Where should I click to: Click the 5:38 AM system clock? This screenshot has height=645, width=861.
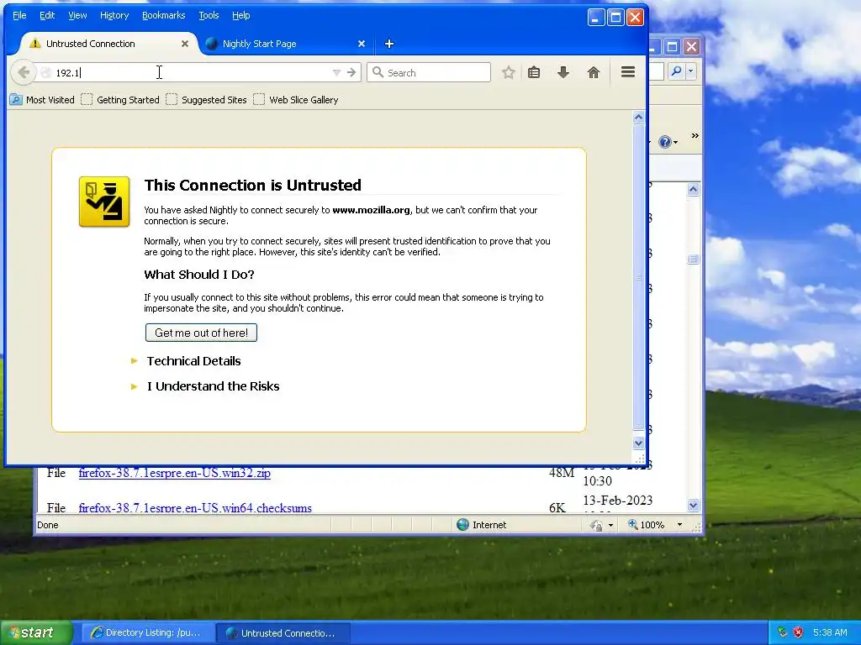point(830,632)
